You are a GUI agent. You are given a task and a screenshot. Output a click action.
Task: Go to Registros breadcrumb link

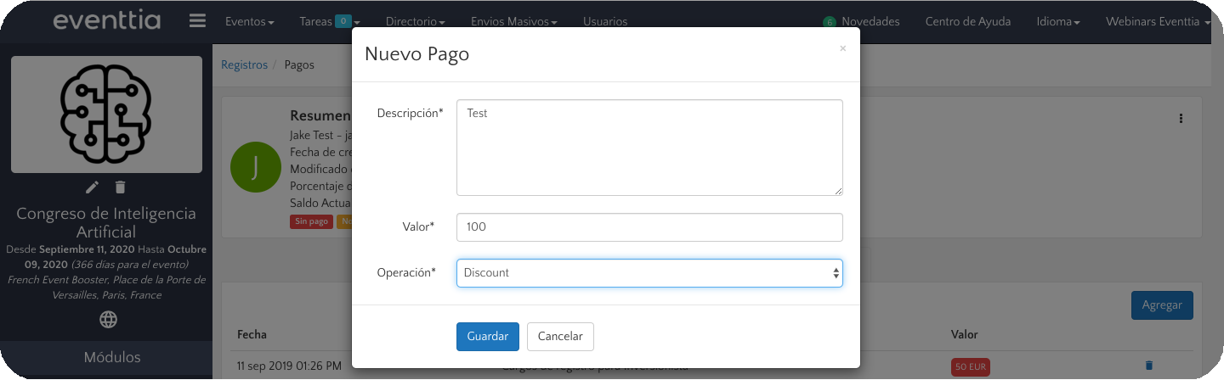click(x=244, y=64)
